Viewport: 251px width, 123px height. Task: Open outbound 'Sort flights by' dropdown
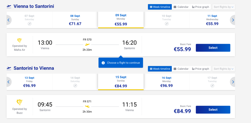coord(224,7)
